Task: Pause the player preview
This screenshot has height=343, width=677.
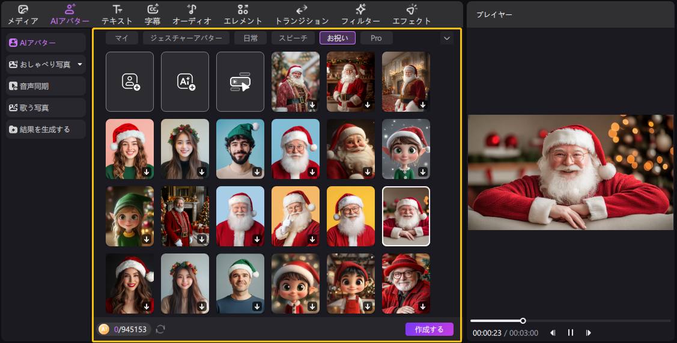Action: click(x=571, y=333)
